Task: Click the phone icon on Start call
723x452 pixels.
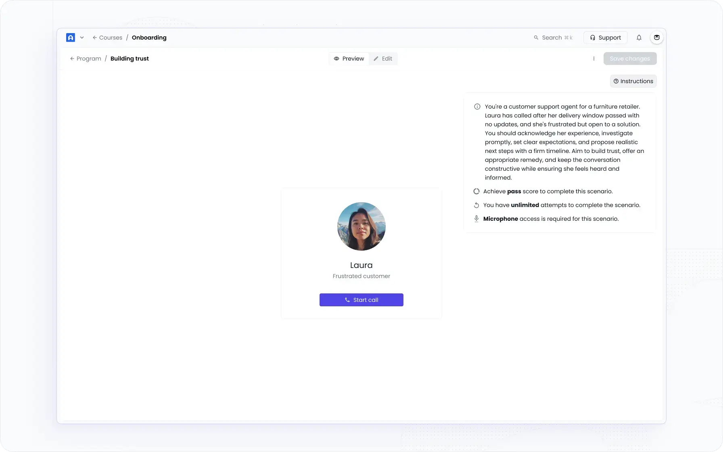Action: 347,300
